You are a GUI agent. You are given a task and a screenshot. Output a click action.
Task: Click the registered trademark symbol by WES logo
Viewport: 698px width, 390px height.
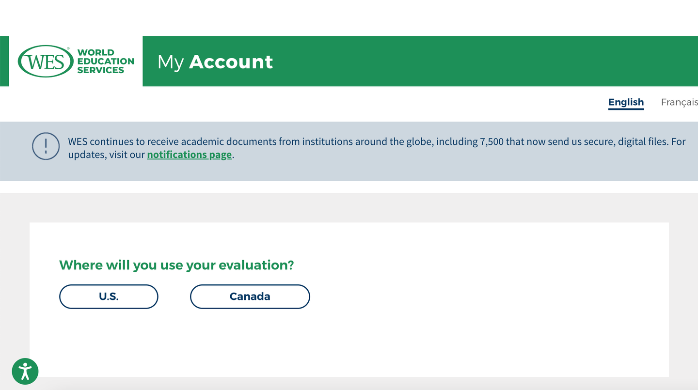pos(68,48)
